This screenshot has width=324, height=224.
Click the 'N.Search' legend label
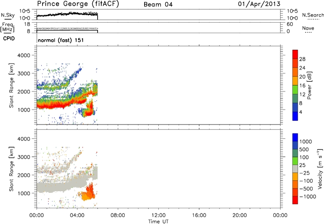pos(313,15)
